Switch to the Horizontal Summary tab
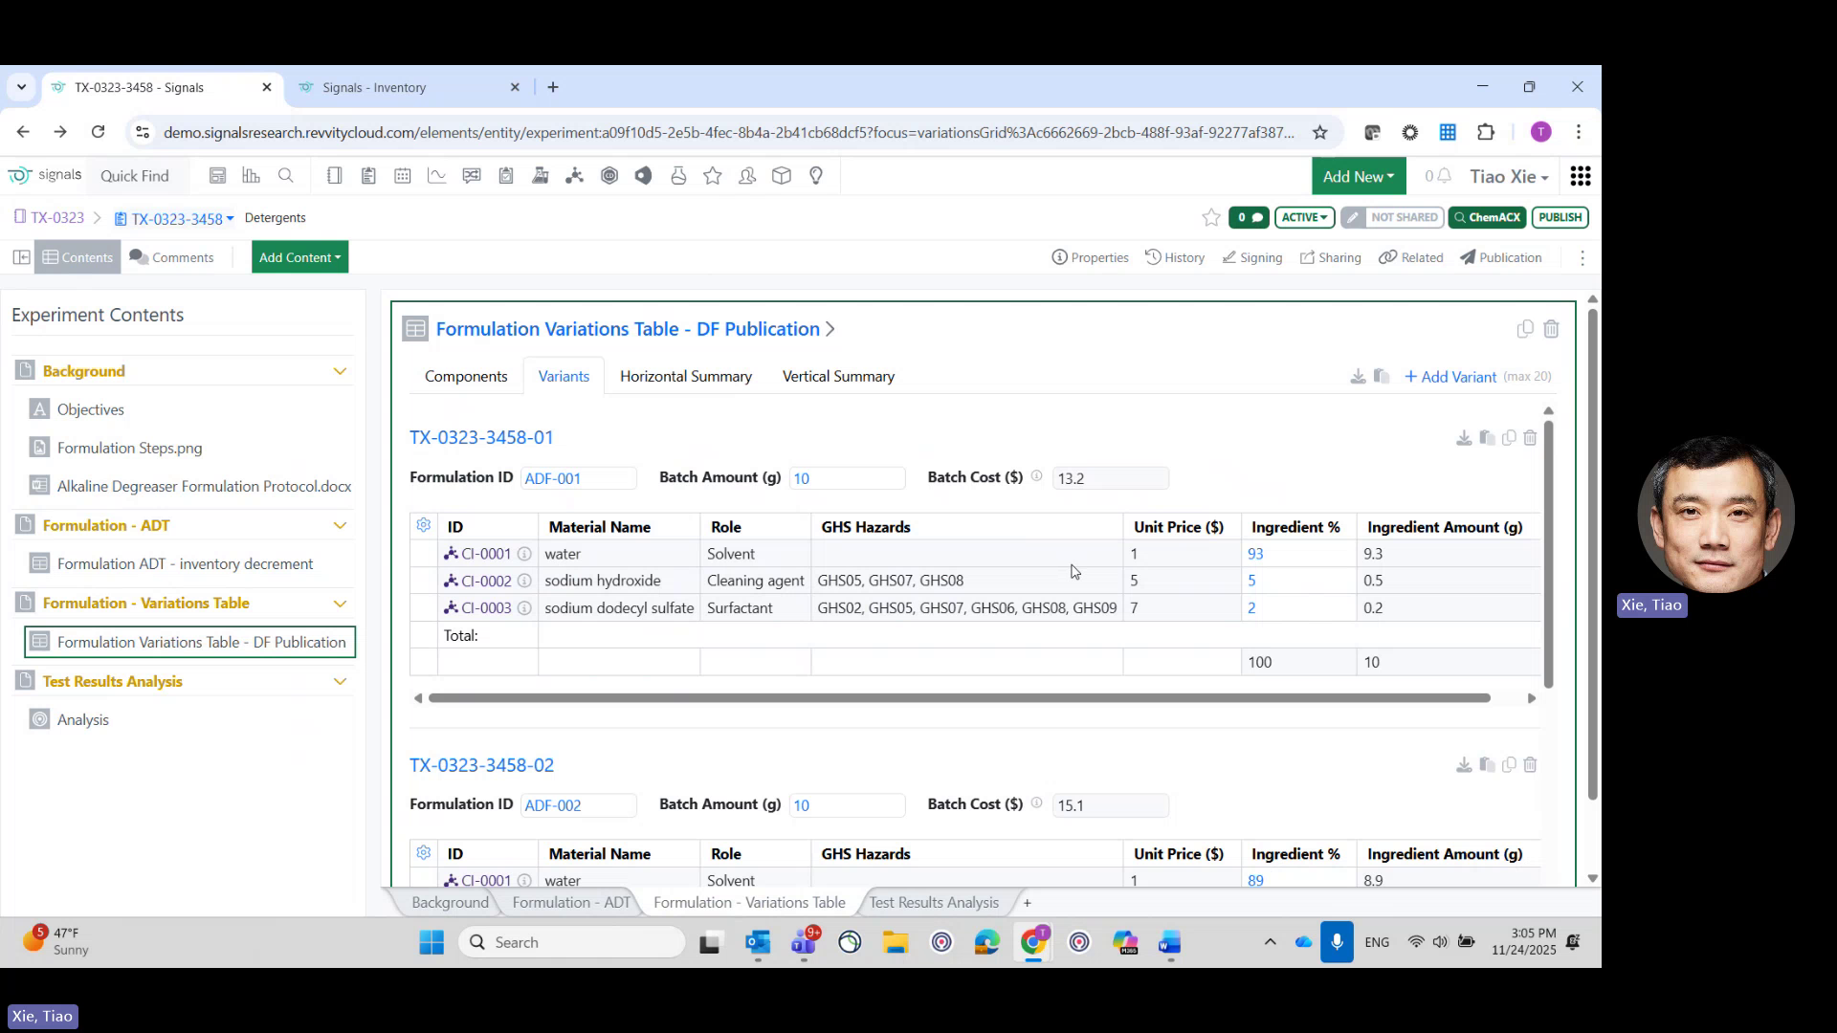Viewport: 1837px width, 1033px height. (685, 376)
